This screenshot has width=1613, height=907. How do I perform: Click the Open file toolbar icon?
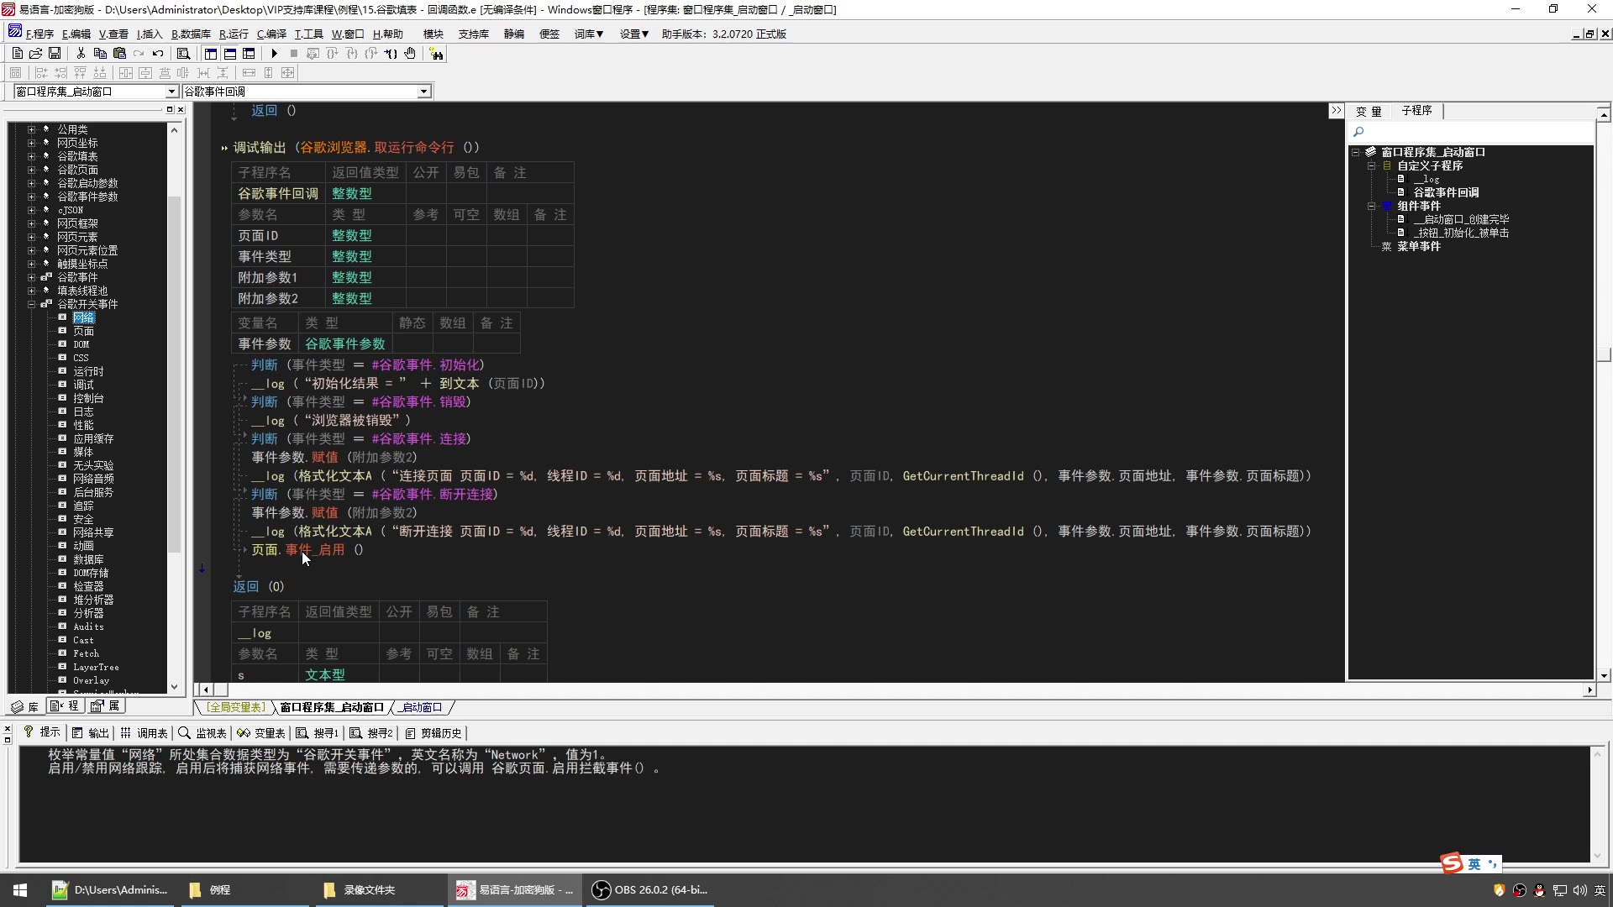[35, 54]
